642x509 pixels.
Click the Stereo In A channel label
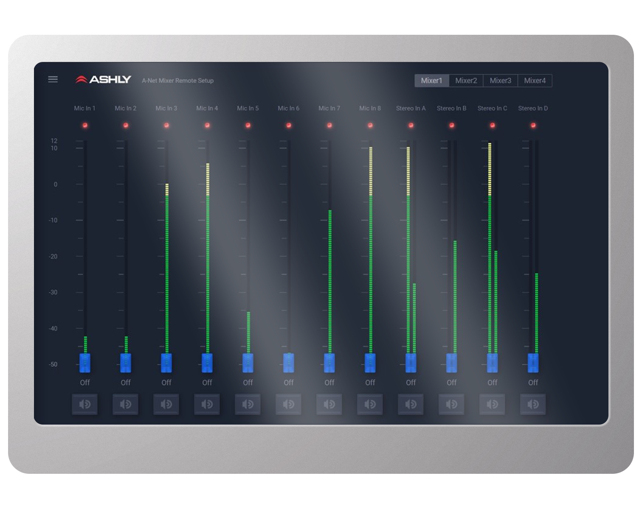click(411, 108)
